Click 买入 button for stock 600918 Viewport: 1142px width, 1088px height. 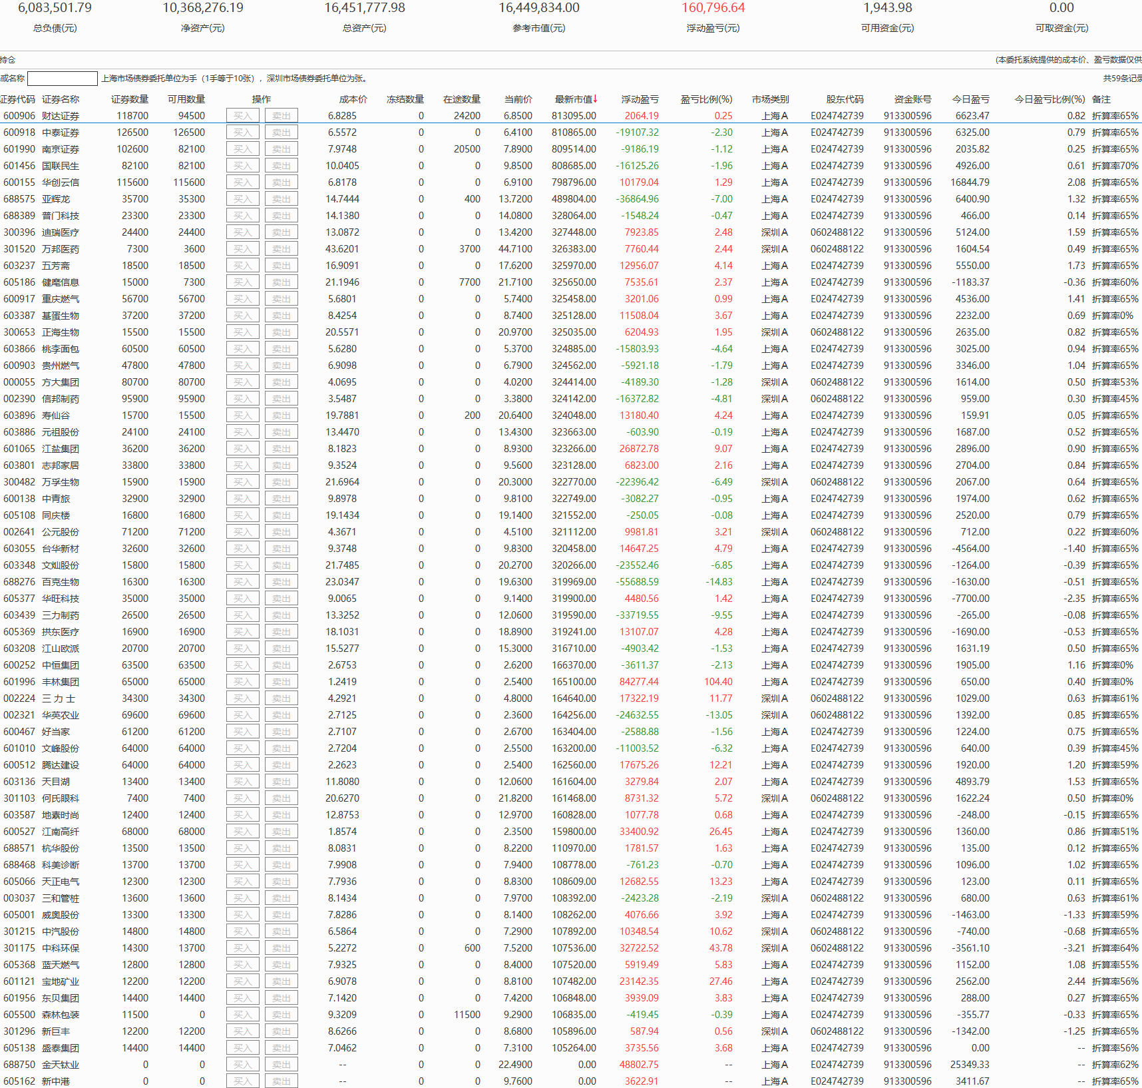243,133
